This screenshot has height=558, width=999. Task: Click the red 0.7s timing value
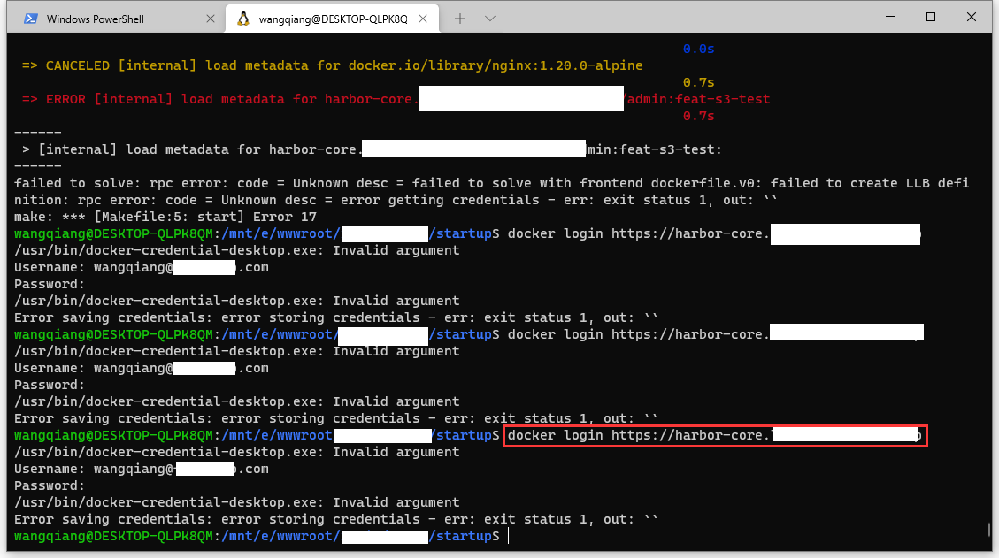698,117
